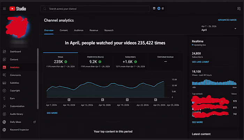Click SEE MORE below the views chart
244x140 pixels.
click(x=52, y=113)
